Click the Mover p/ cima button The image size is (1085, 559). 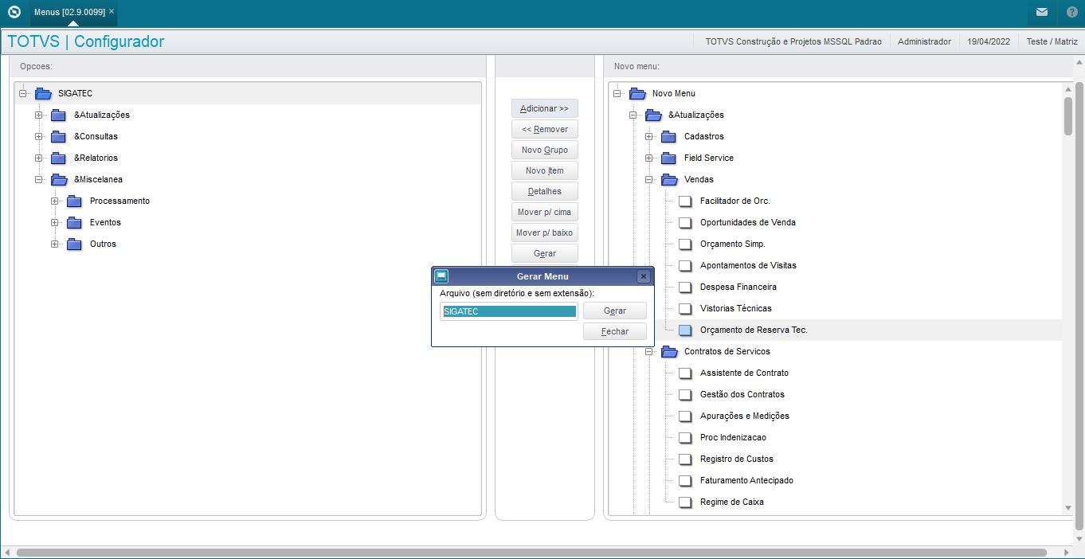coord(545,212)
